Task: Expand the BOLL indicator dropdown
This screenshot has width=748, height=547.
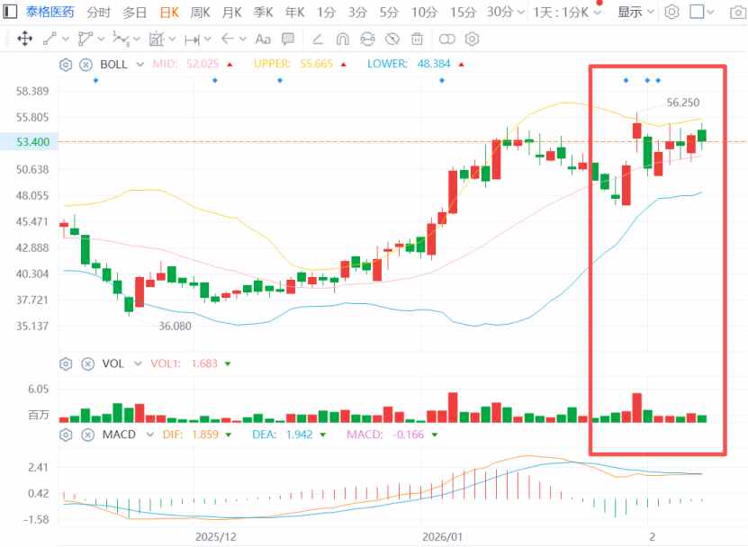Action: (x=140, y=65)
